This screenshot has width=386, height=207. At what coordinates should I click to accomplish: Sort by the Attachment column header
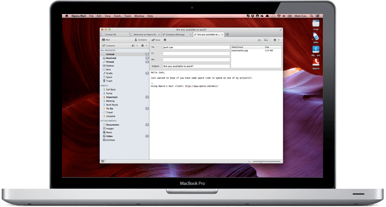pyautogui.click(x=247, y=47)
